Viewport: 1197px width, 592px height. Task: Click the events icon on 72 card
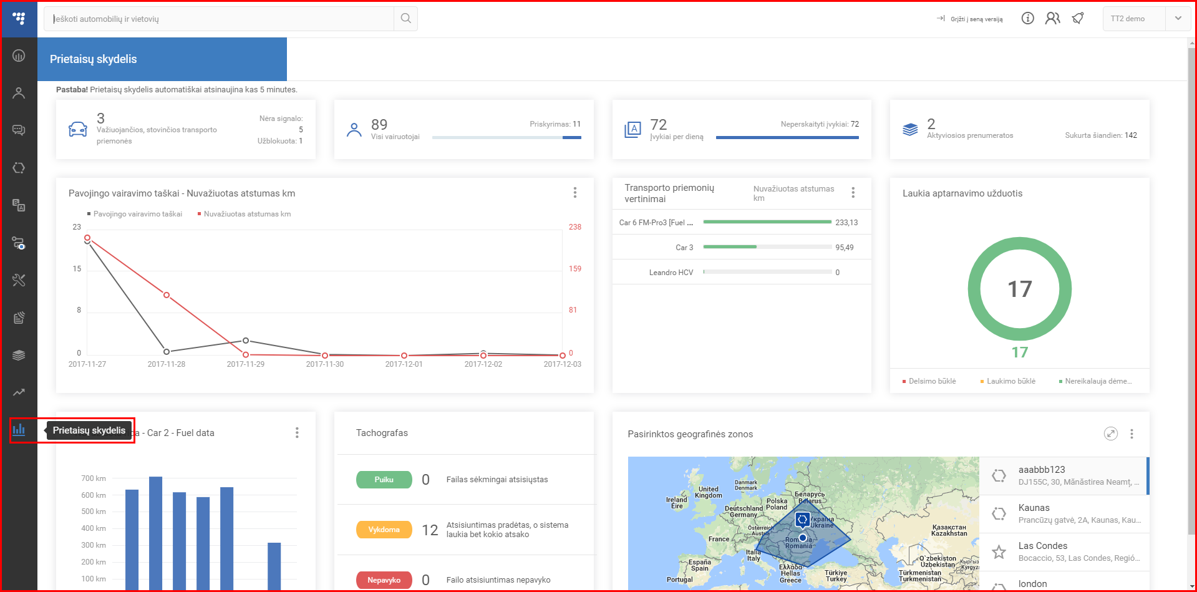tap(632, 130)
